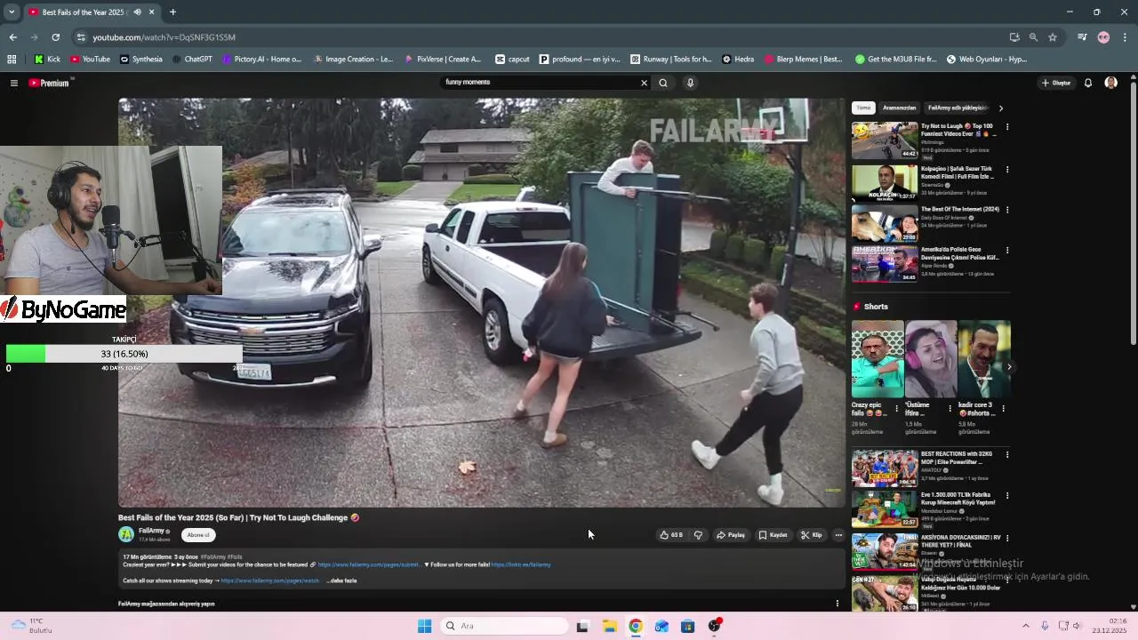
Task: Open the failarmy.com/pages/submit link
Action: tap(369, 564)
